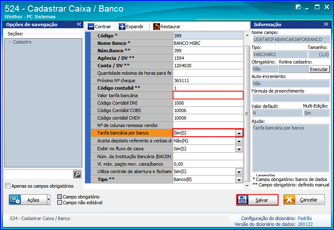Image resolution: width=334 pixels, height=230 pixels.
Task: Open the Padrão dictionary configuration link
Action: pyautogui.click(x=305, y=218)
